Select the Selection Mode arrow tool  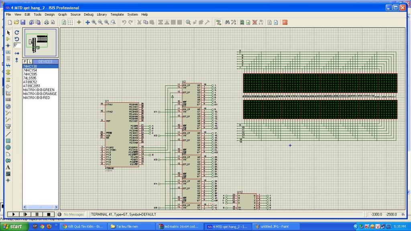coord(8,32)
